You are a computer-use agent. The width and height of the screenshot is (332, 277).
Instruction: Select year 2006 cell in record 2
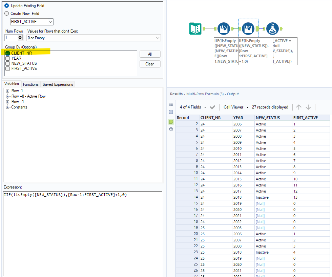[x=243, y=124]
